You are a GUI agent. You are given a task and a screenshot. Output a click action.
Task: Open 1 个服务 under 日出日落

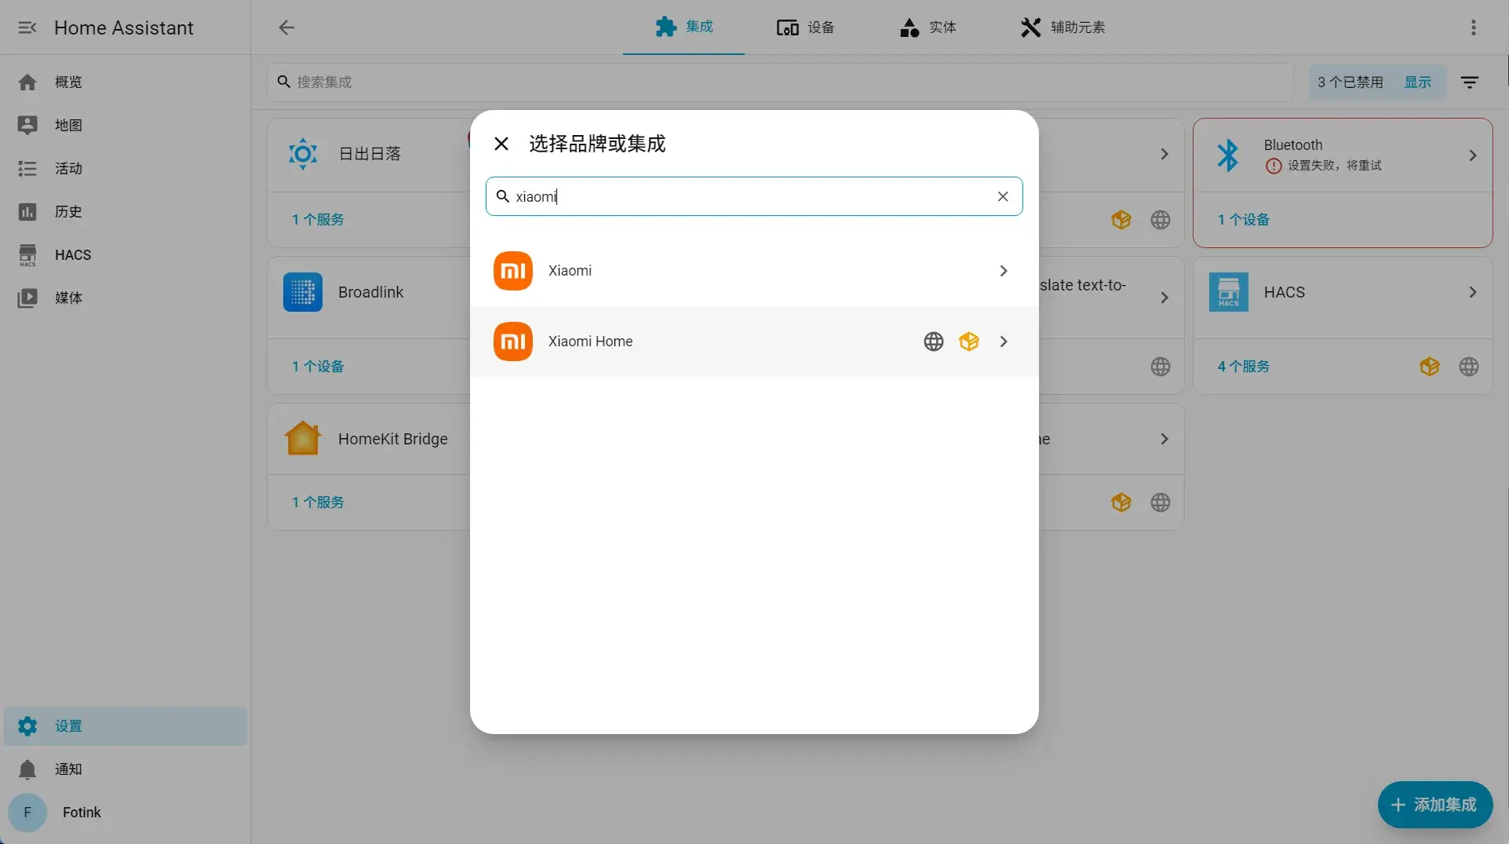point(318,220)
